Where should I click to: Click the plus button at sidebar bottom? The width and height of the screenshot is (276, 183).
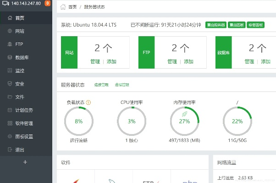pyautogui.click(x=25, y=162)
